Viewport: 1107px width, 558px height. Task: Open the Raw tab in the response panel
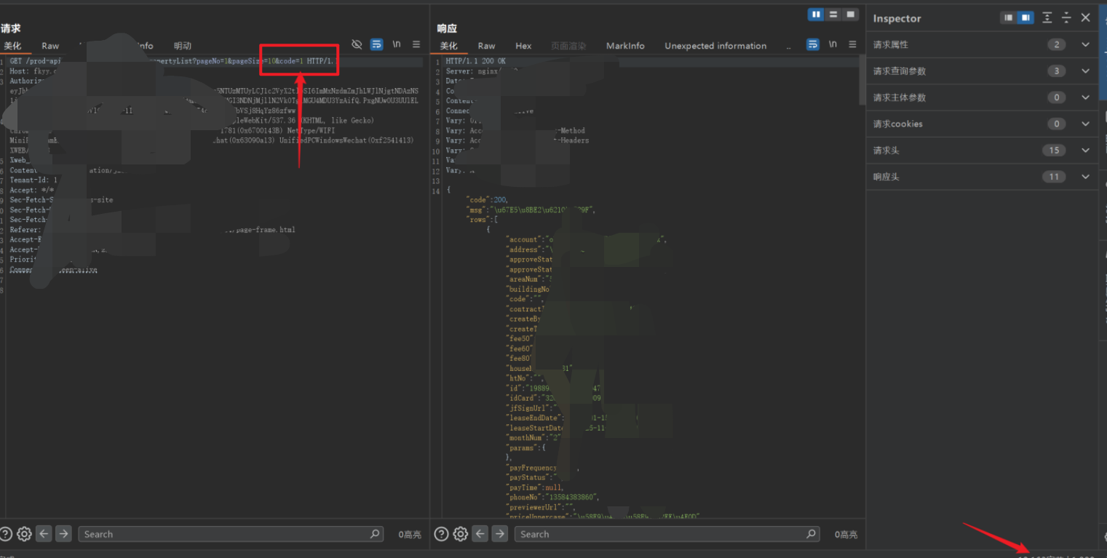tap(486, 46)
